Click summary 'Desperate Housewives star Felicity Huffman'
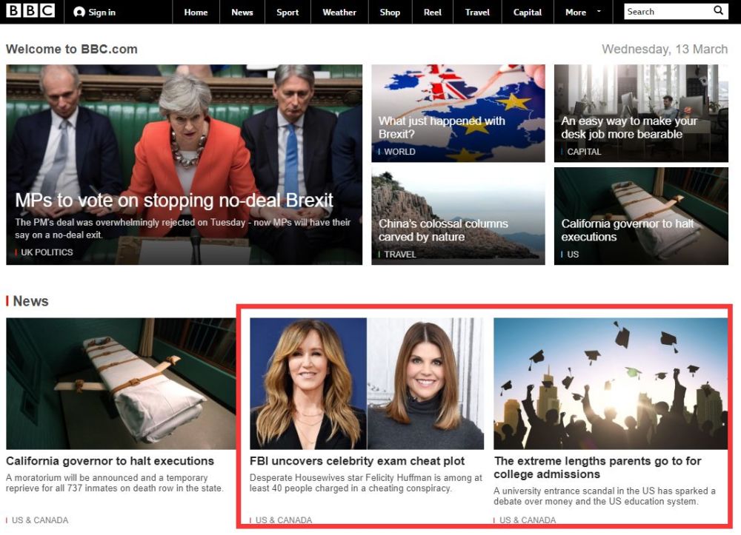The image size is (741, 535). tap(366, 483)
